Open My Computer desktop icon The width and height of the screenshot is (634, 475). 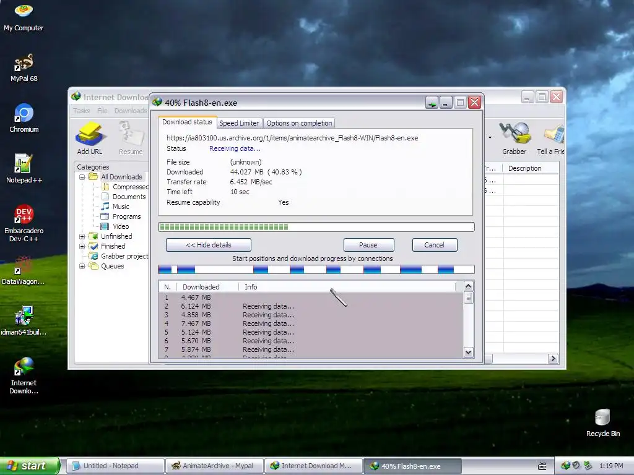coord(24,17)
